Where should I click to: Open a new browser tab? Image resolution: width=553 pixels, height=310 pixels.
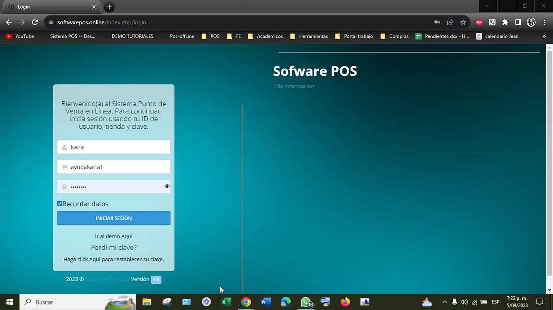(109, 7)
